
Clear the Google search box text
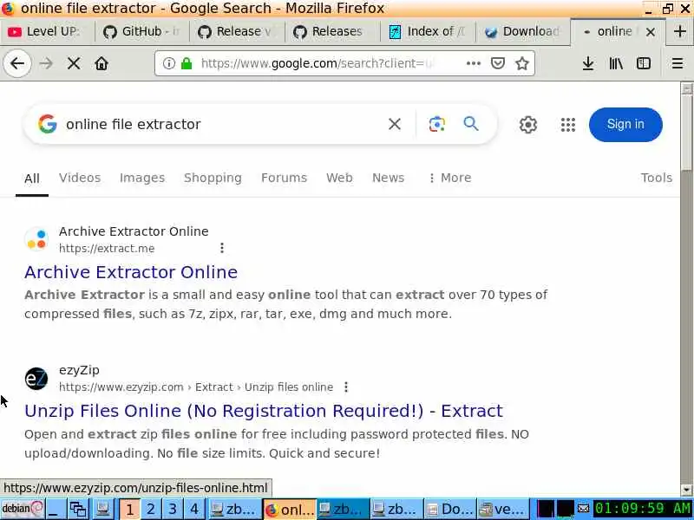point(395,124)
